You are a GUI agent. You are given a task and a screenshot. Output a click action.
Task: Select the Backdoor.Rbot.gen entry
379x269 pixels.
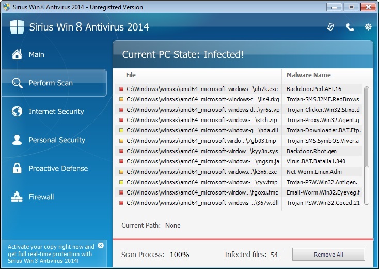pos(311,151)
